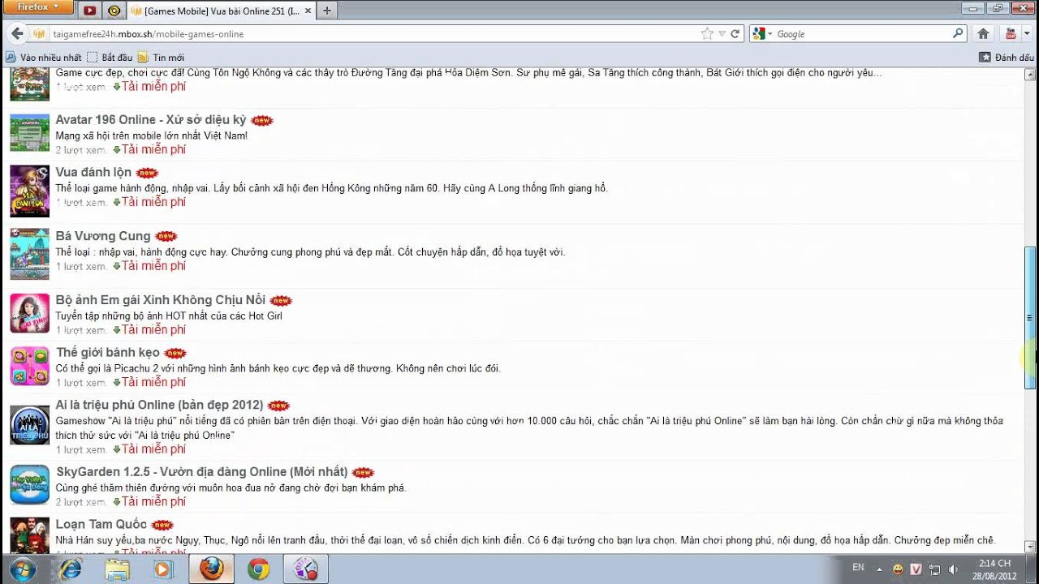Click the Vua đánh lộn thumbnail
1039x584 pixels.
tap(29, 191)
